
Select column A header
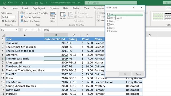point(25,35)
